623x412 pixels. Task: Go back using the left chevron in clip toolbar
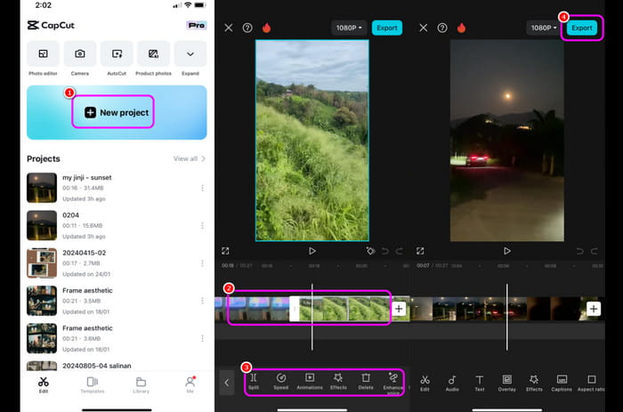[227, 383]
